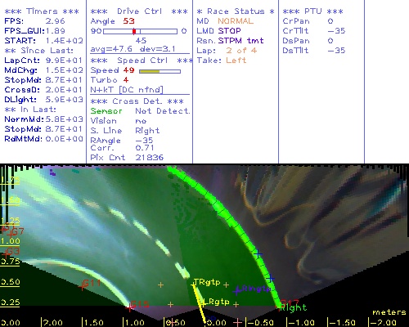Select the Take Left direction value
Screen dimensions: 409x327
pos(236,60)
